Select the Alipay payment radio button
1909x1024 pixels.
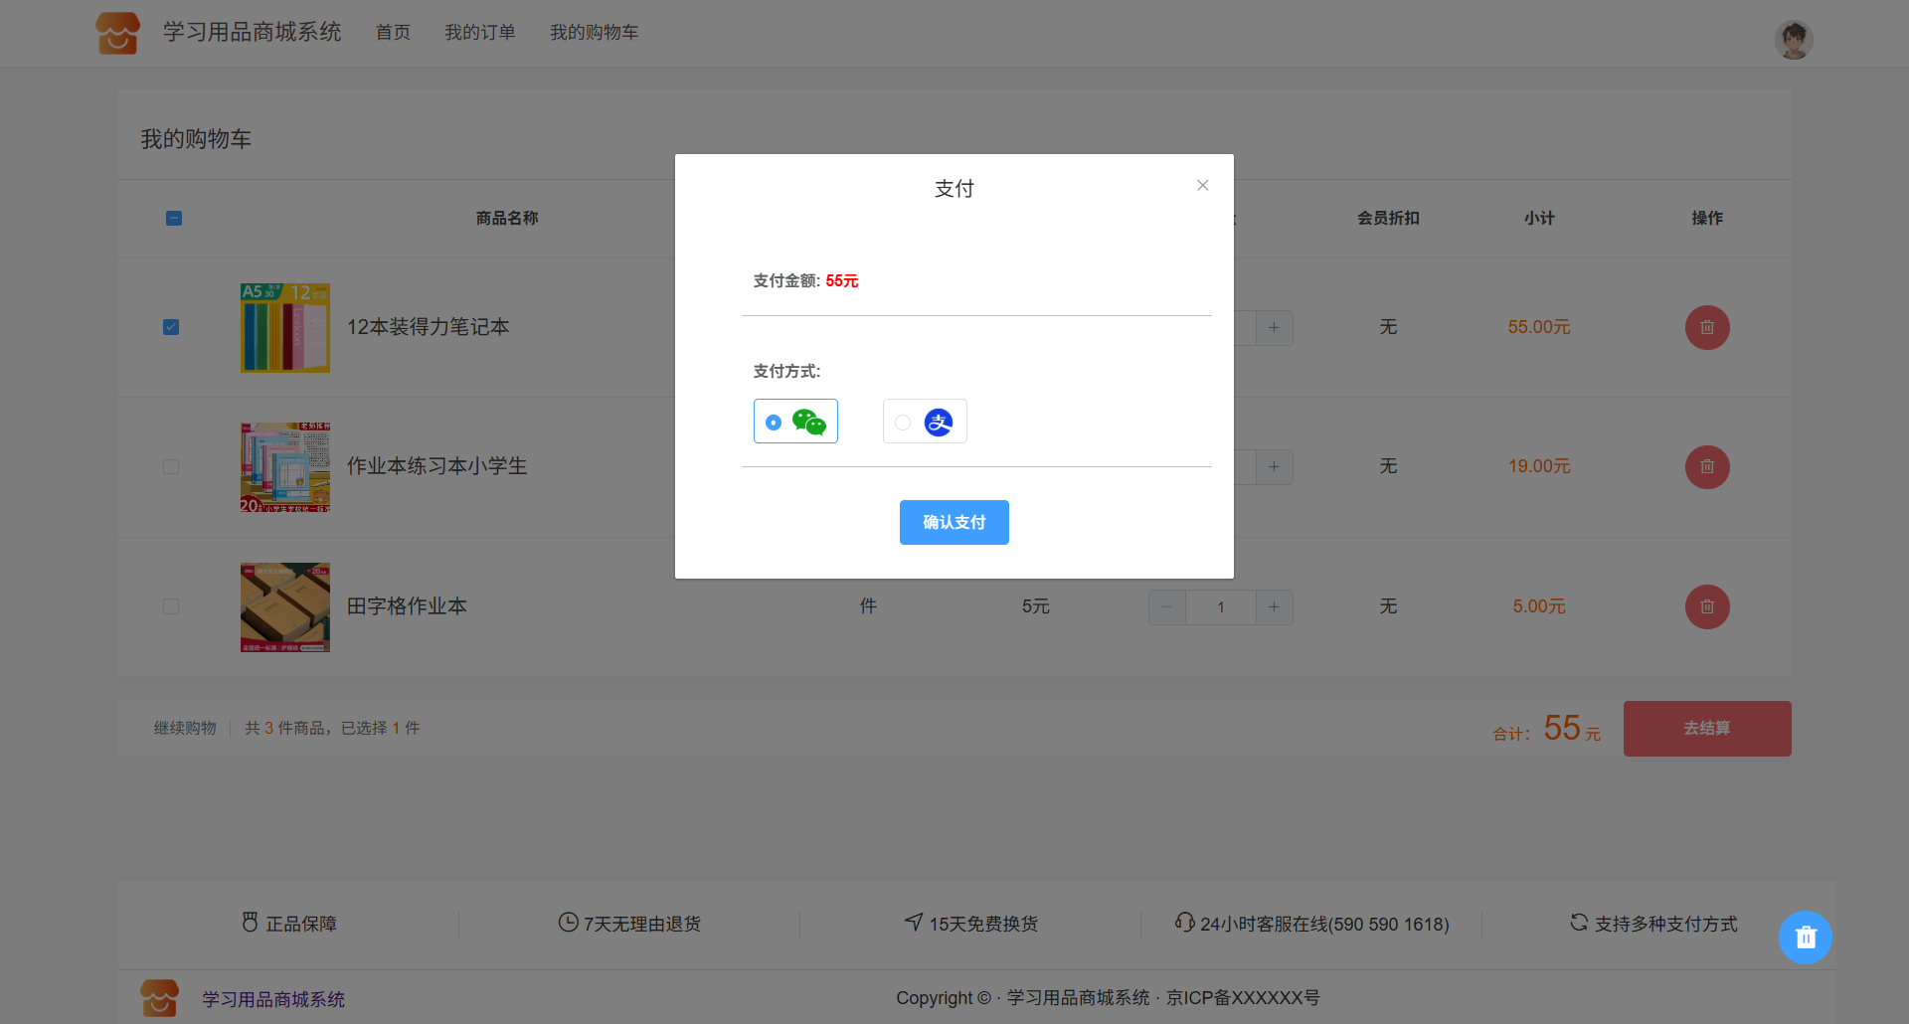click(x=903, y=423)
